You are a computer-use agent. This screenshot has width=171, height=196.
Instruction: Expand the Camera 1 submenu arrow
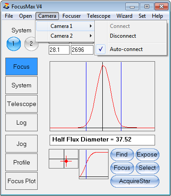point(91,26)
